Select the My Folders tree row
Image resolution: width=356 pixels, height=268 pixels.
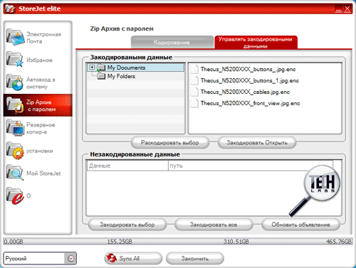click(x=135, y=76)
